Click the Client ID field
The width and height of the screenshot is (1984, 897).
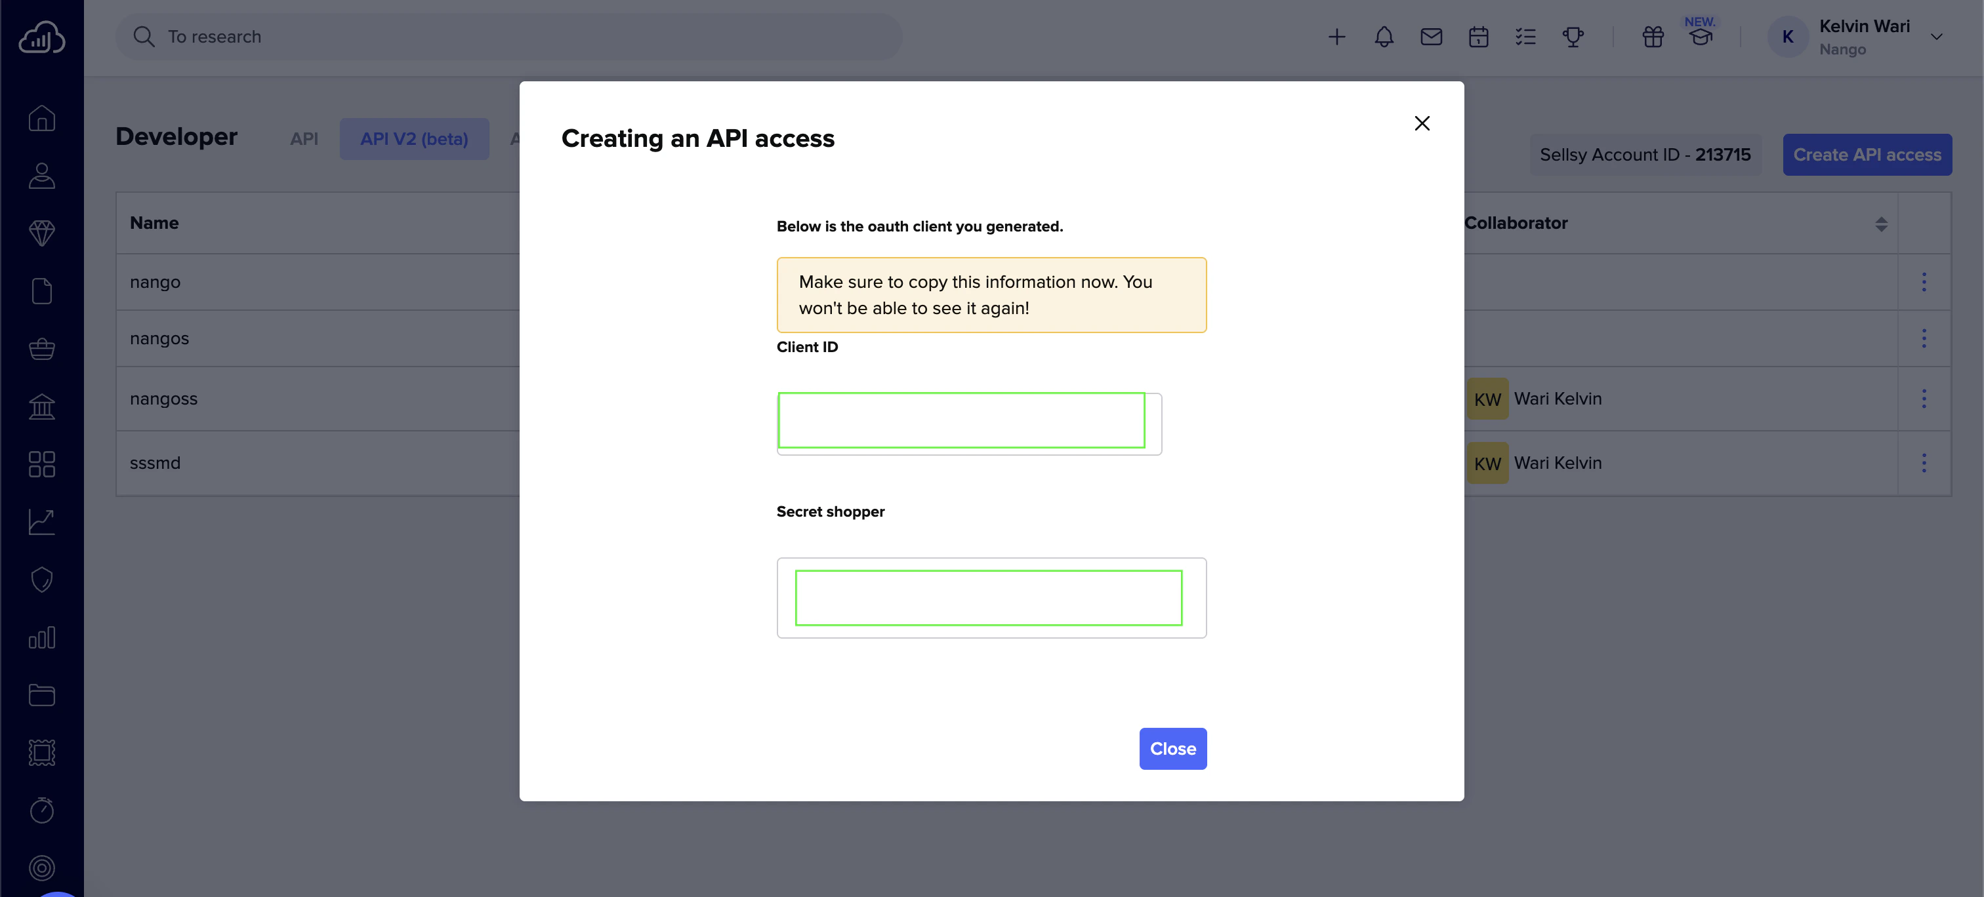pos(961,420)
